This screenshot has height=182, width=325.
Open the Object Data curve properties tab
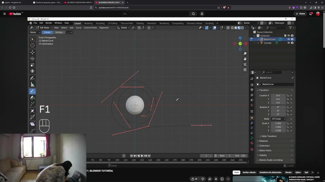pos(252,138)
